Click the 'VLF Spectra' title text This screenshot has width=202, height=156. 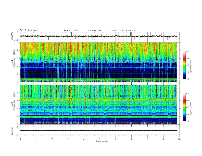click(x=29, y=31)
